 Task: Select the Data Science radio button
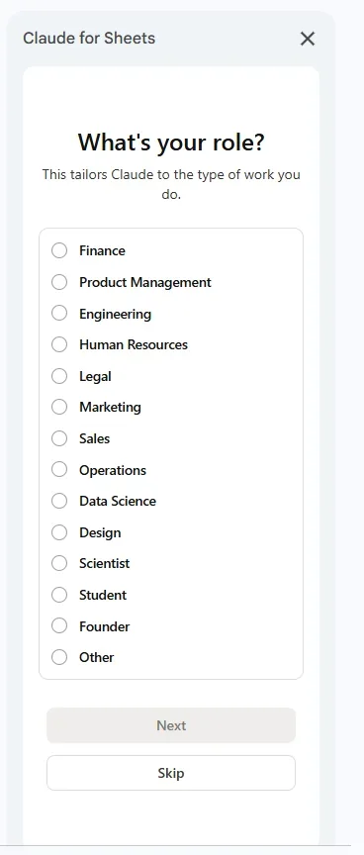point(59,501)
